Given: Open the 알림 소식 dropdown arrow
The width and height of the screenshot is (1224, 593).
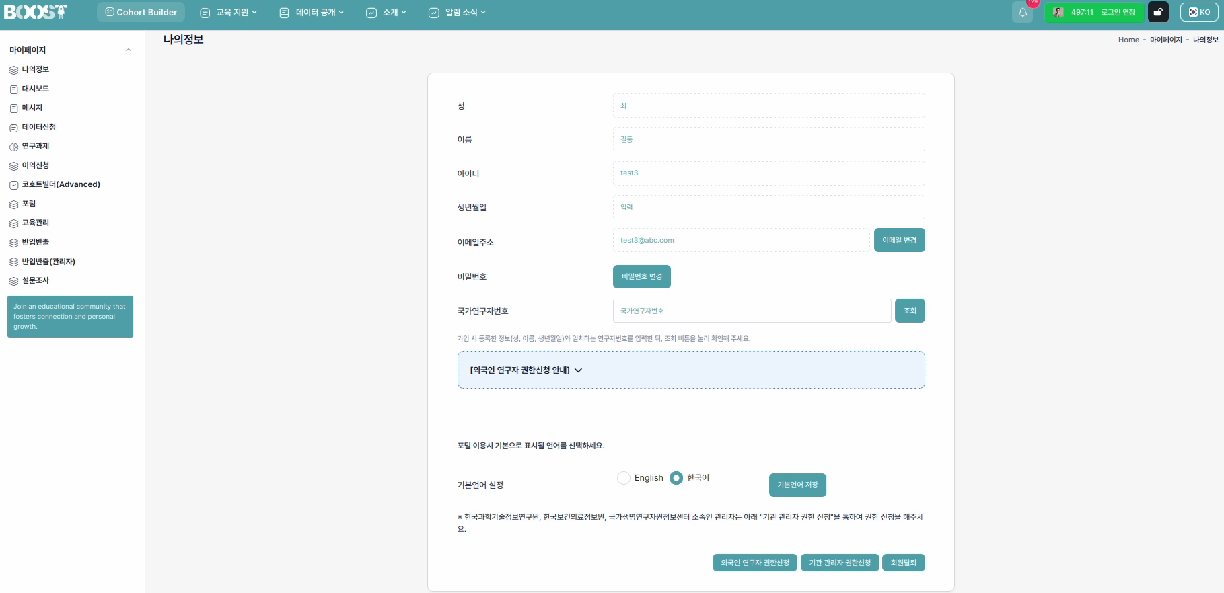Looking at the screenshot, I should 483,12.
